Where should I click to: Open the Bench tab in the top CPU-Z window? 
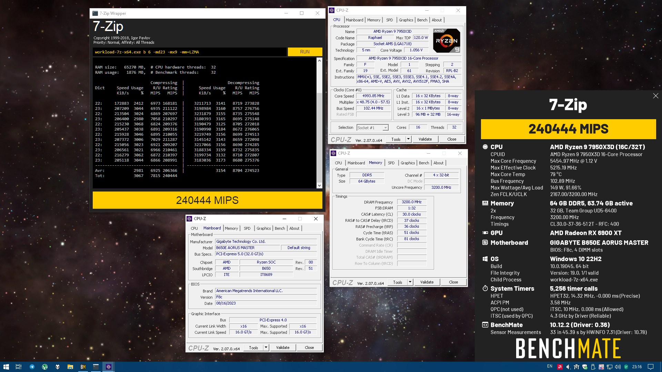422,20
